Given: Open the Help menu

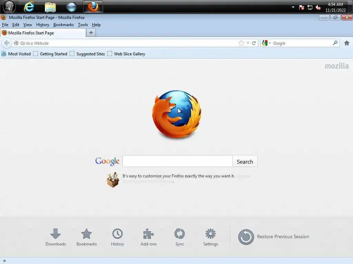Looking at the screenshot, I should tap(96, 25).
